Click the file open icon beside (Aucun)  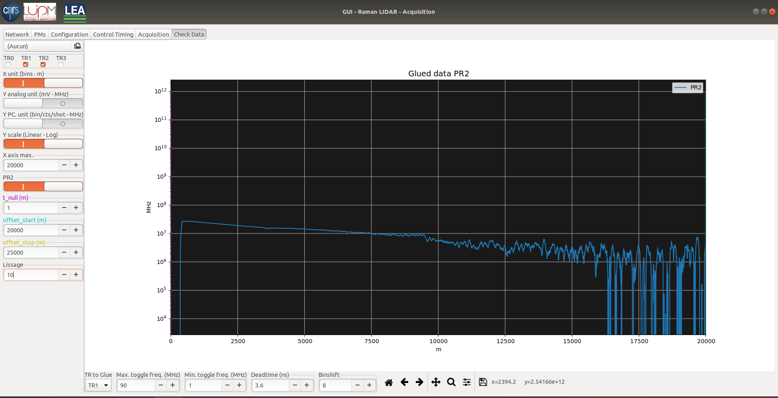pyautogui.click(x=77, y=46)
